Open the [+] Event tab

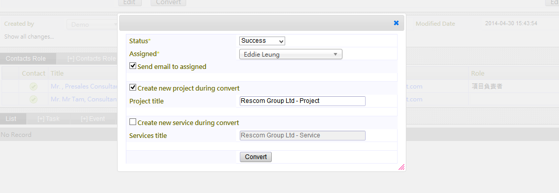[93, 118]
